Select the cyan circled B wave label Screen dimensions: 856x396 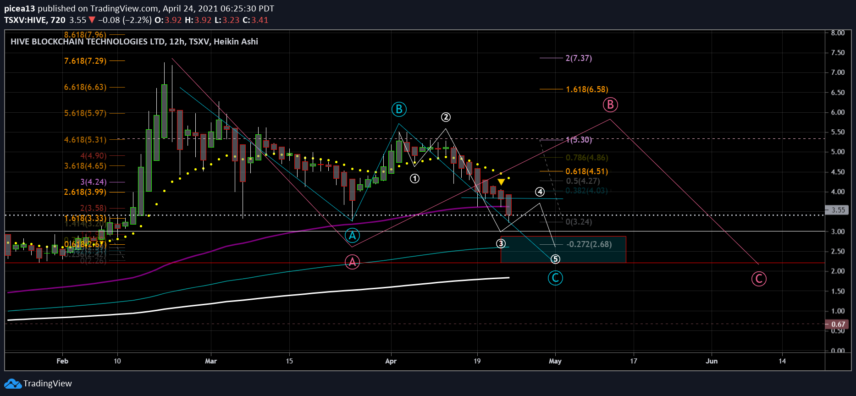(x=399, y=109)
